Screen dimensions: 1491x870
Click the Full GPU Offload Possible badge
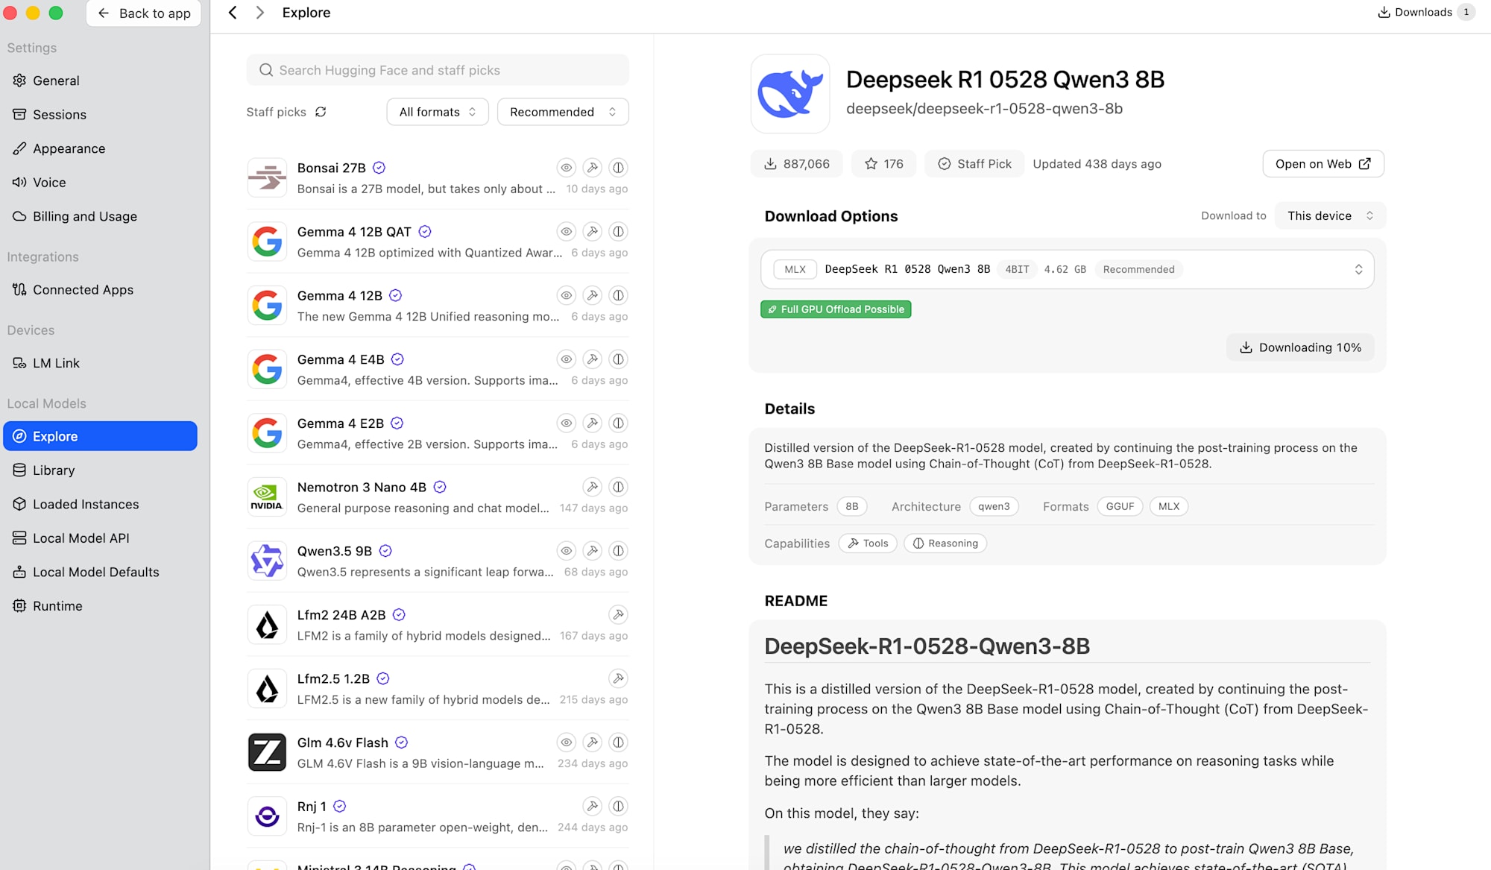836,309
